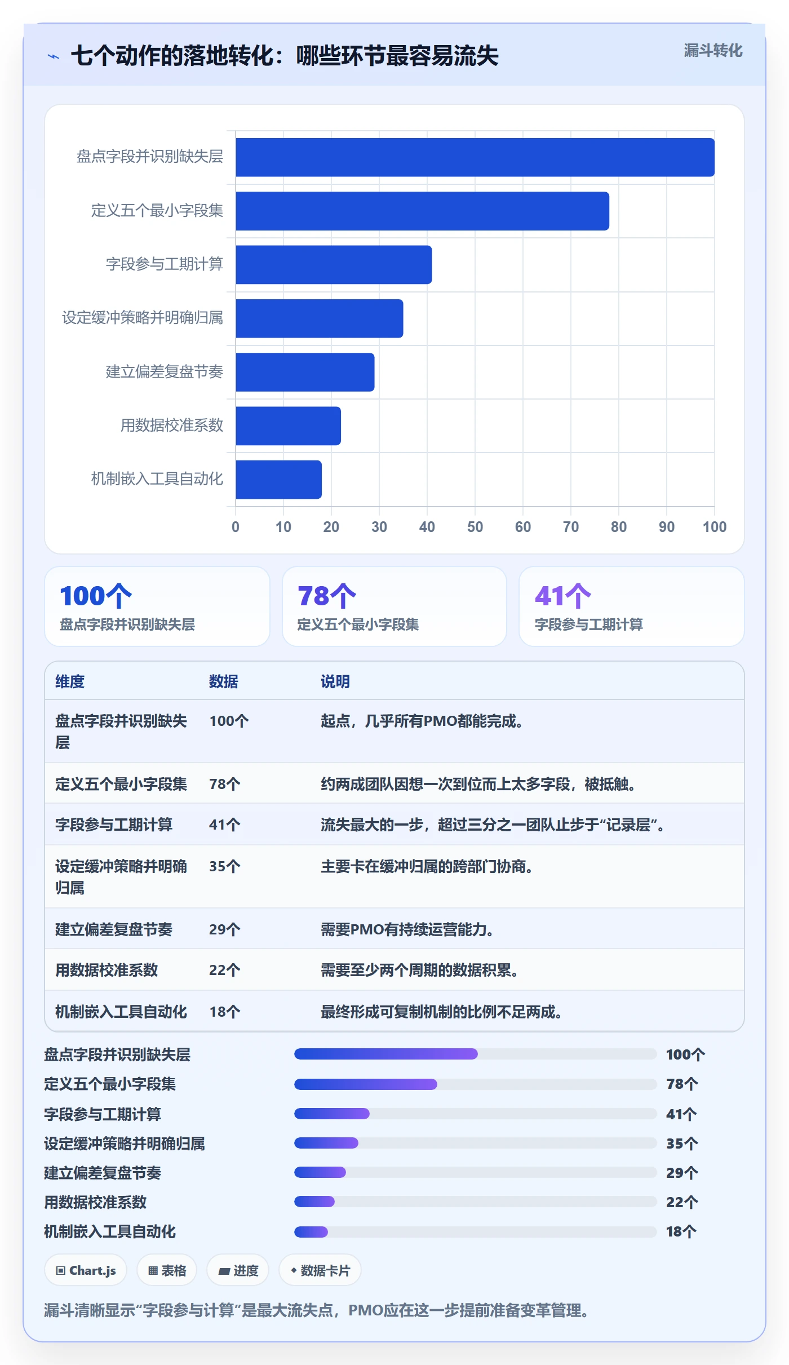Click table cell 41个
The width and height of the screenshot is (789, 1365).
(225, 825)
